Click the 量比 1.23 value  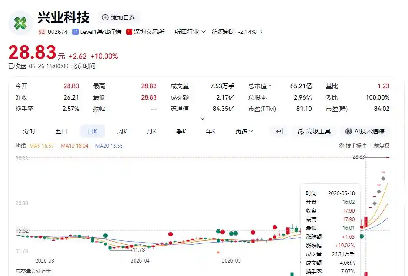[383, 86]
